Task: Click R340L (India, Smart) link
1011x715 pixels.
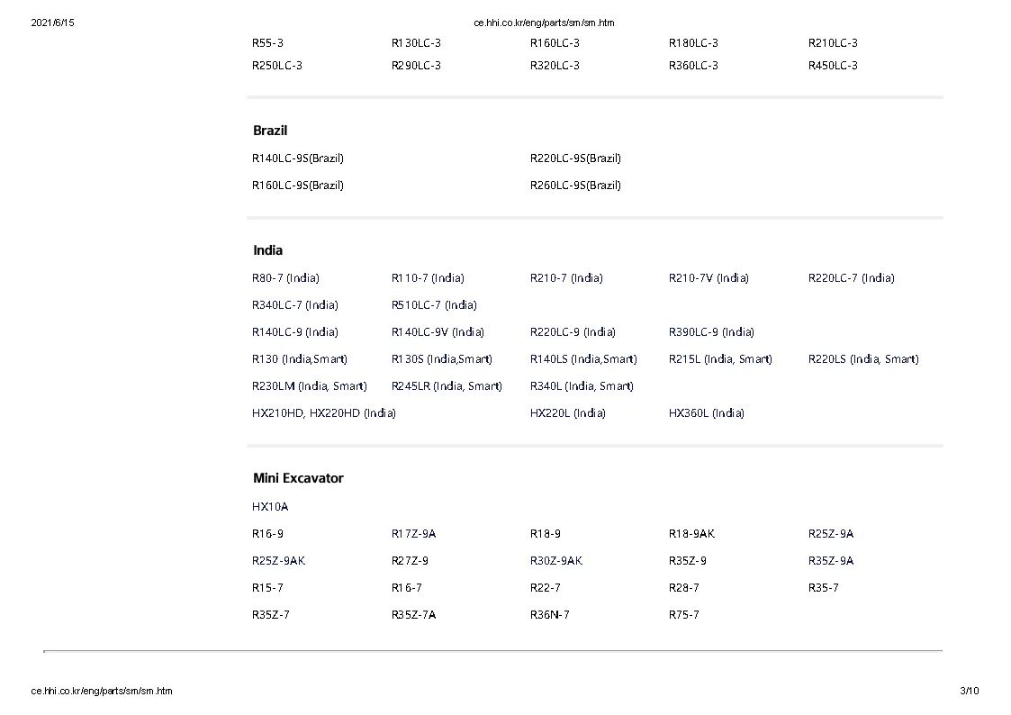Action: (582, 387)
